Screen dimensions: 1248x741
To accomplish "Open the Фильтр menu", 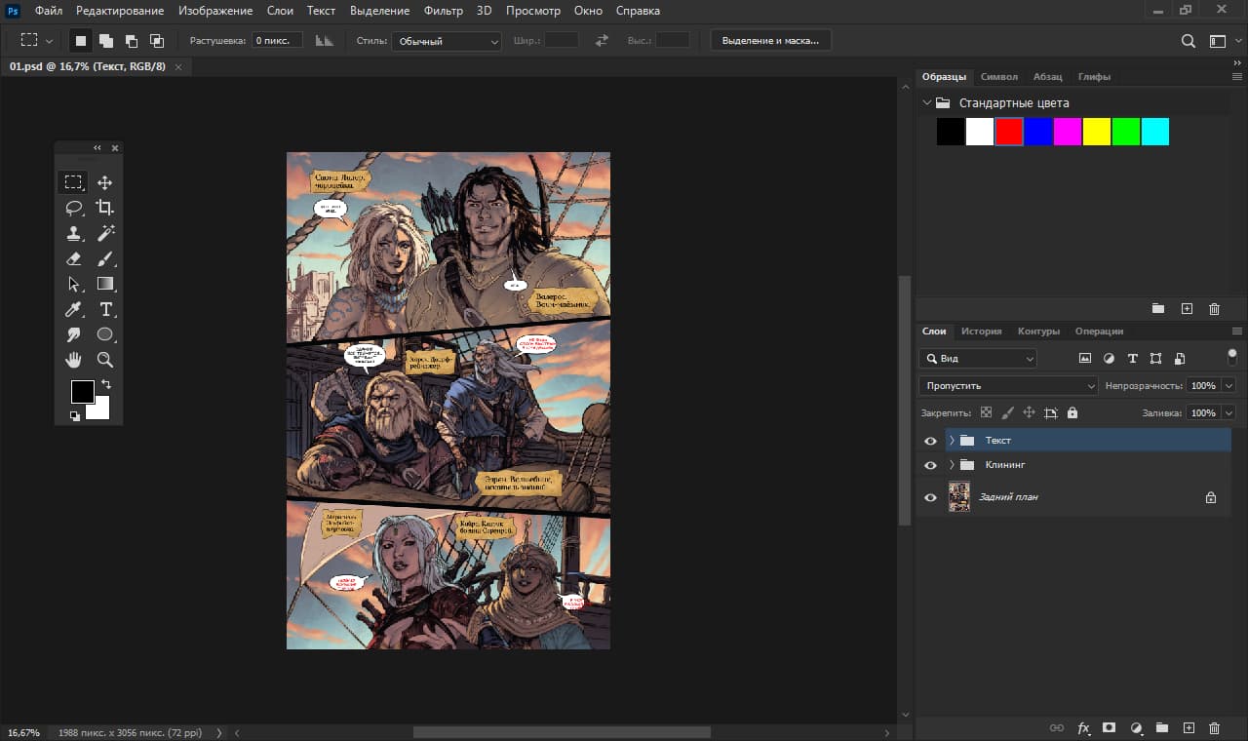I will coord(444,11).
